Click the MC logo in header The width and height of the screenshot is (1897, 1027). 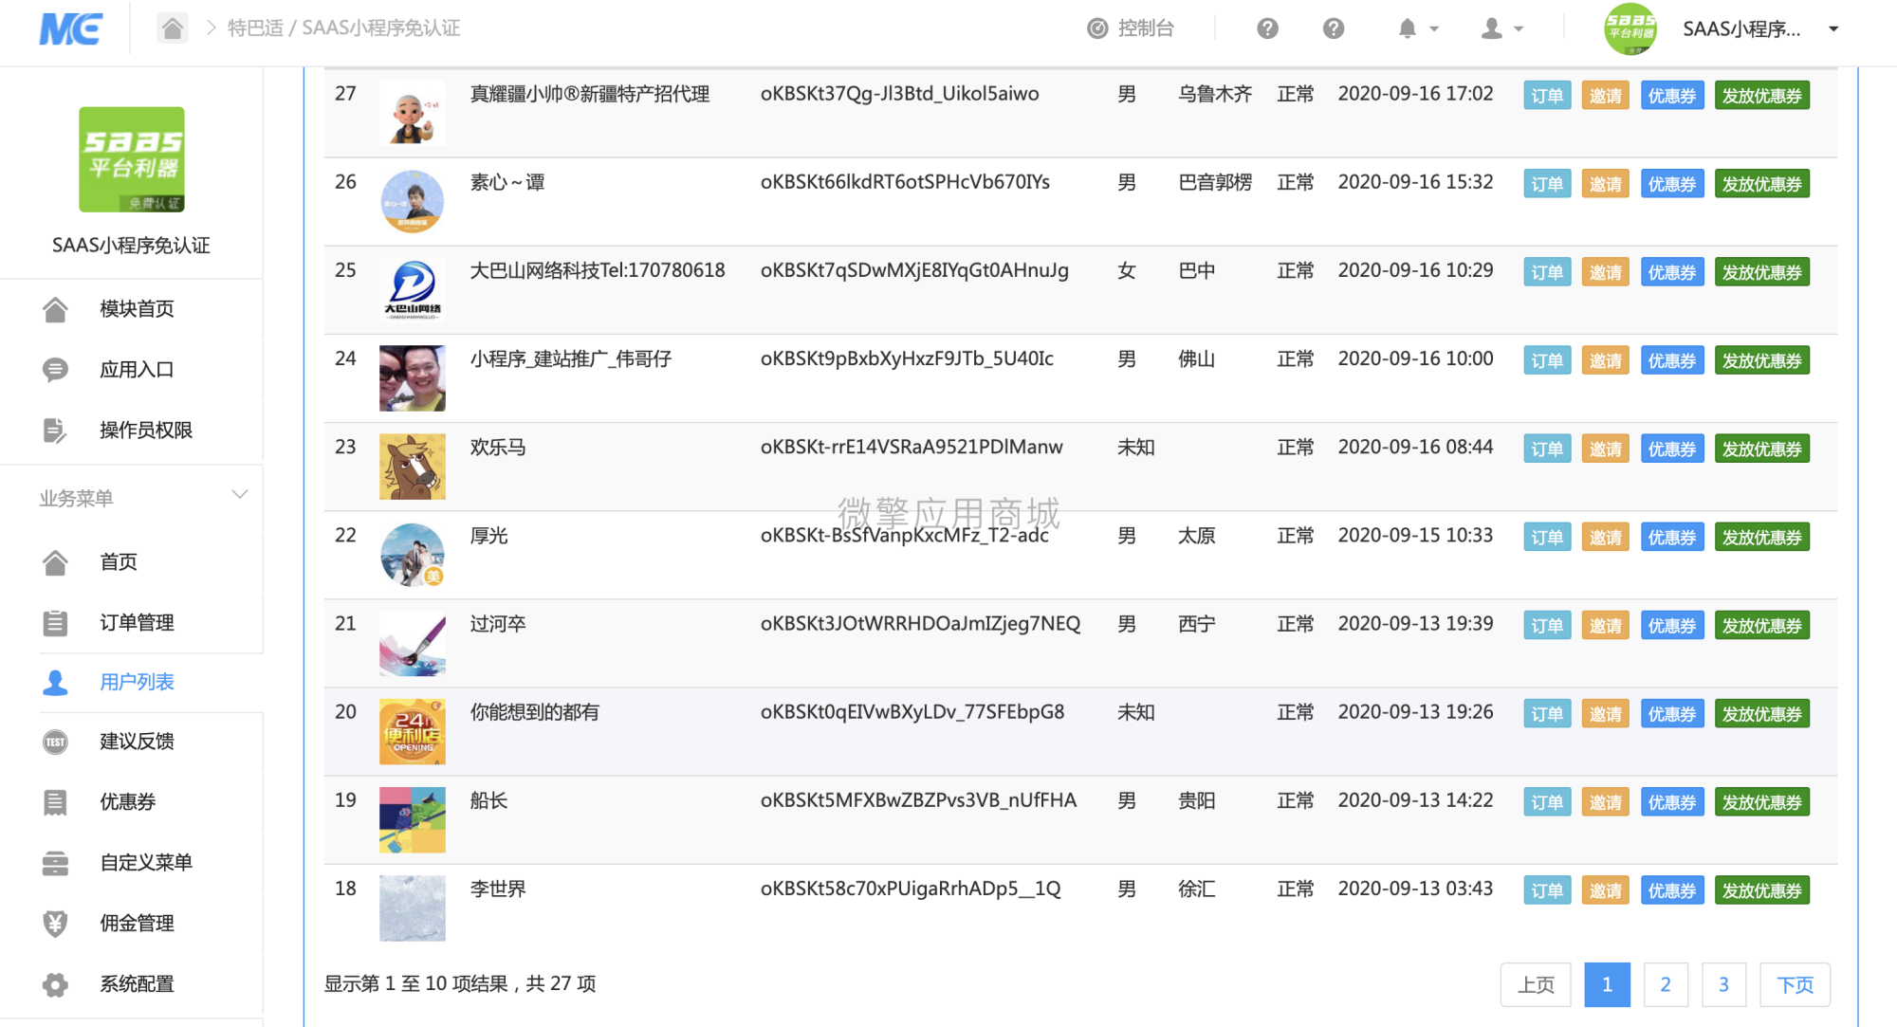pos(71,28)
